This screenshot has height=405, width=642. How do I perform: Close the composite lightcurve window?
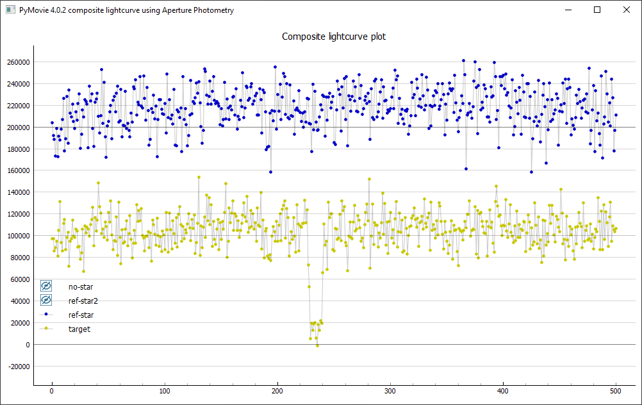coord(626,10)
